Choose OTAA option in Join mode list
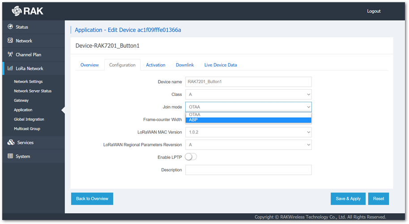This screenshot has width=409, height=224. coord(248,115)
